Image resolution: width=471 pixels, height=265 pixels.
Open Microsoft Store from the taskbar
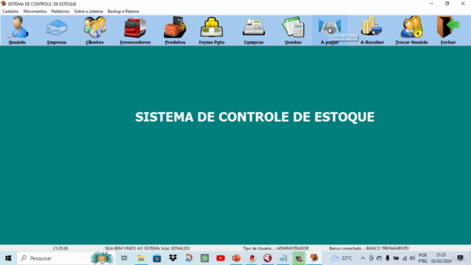pyautogui.click(x=157, y=258)
